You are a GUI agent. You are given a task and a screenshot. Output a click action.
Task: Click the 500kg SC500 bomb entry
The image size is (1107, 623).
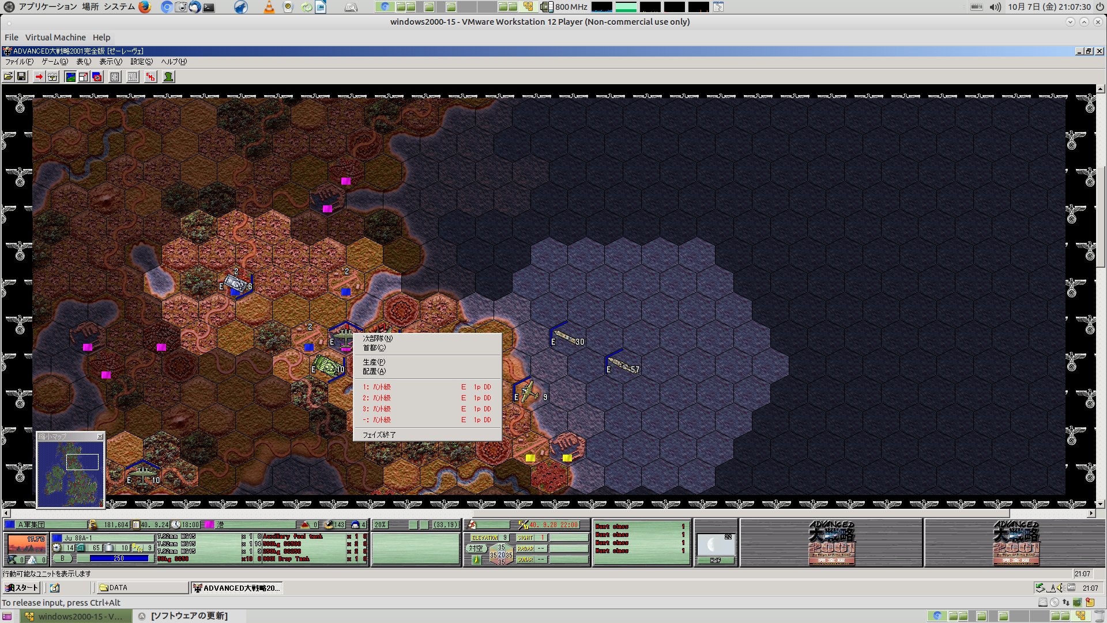tap(283, 544)
